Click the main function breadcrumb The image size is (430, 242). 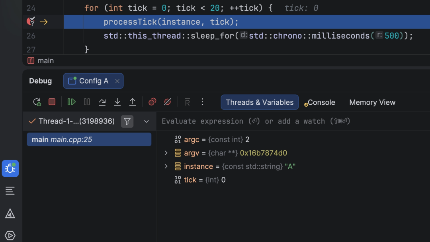(x=41, y=60)
